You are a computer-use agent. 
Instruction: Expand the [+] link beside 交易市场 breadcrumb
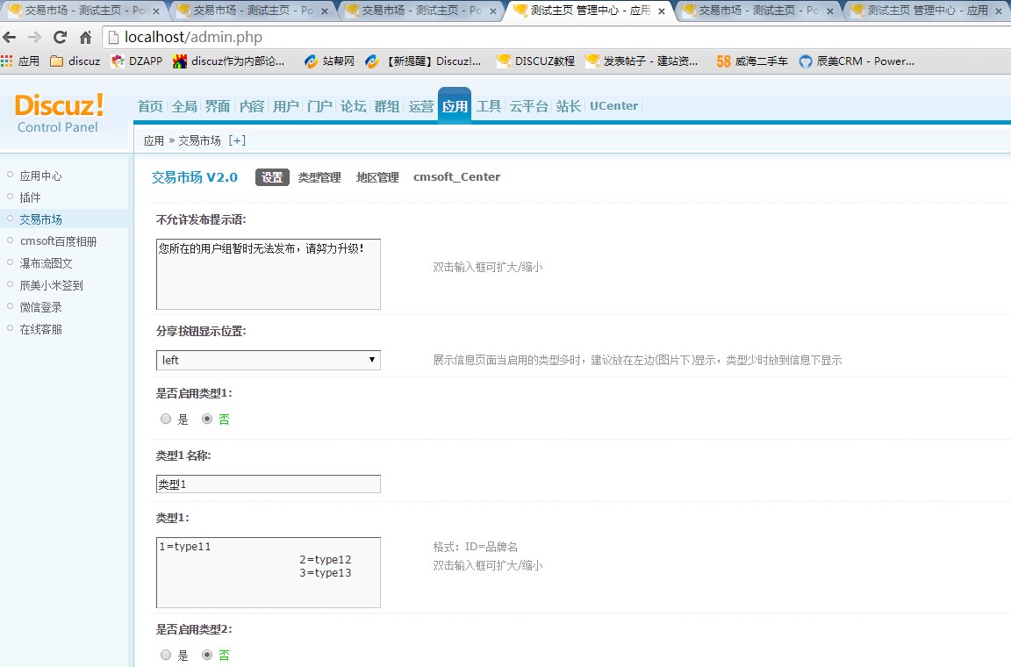(x=237, y=140)
